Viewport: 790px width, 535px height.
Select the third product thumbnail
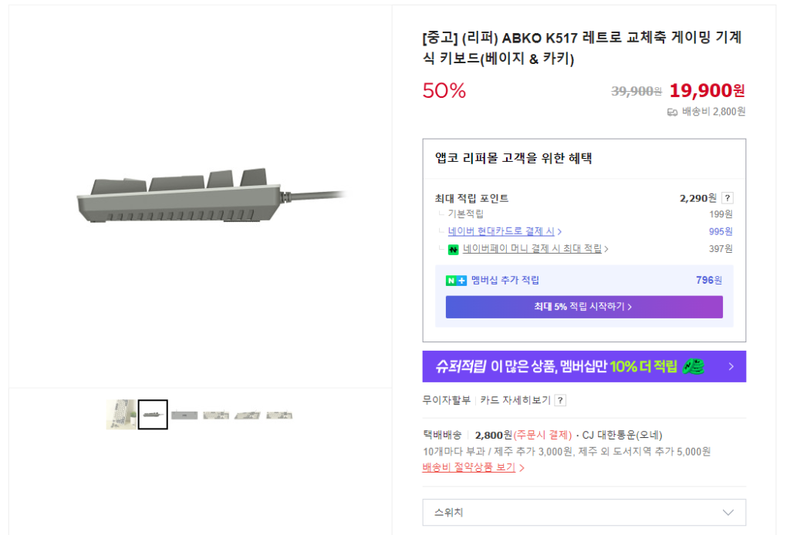(x=184, y=414)
